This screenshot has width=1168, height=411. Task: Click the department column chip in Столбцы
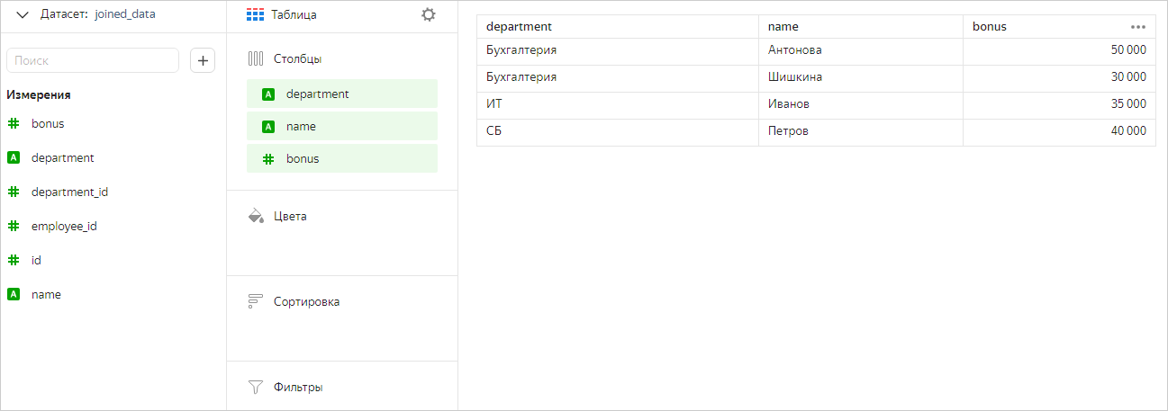(342, 94)
